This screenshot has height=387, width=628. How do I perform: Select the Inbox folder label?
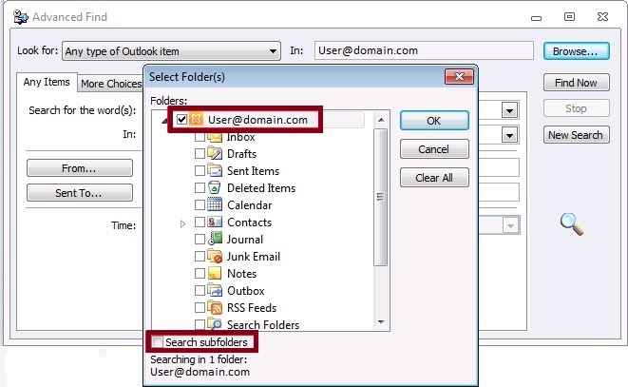(x=240, y=138)
